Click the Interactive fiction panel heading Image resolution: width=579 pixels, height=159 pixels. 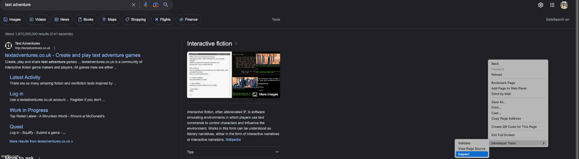pyautogui.click(x=209, y=44)
